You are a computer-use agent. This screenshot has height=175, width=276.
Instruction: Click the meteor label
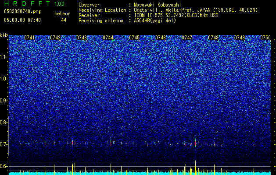click(62, 14)
